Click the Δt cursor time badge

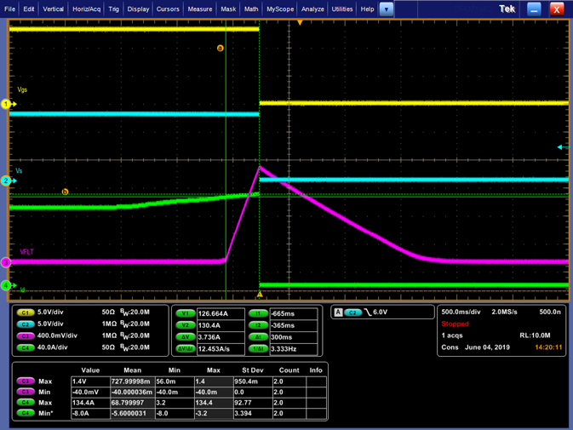point(258,337)
